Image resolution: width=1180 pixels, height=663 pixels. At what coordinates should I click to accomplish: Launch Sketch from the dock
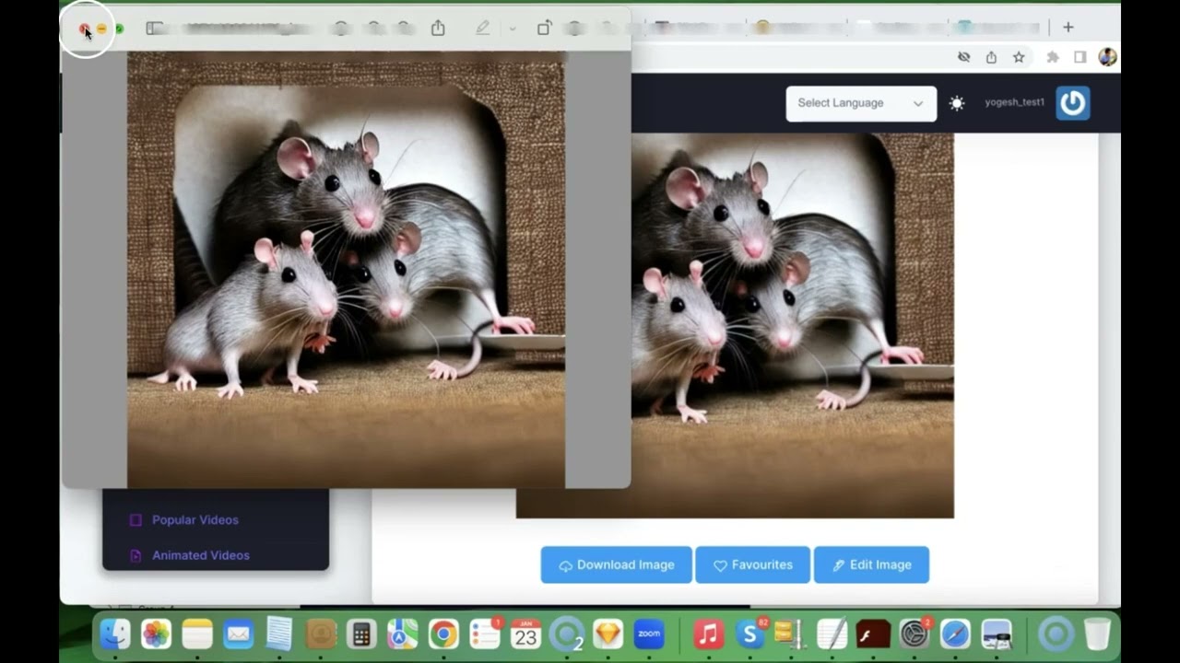click(x=608, y=634)
